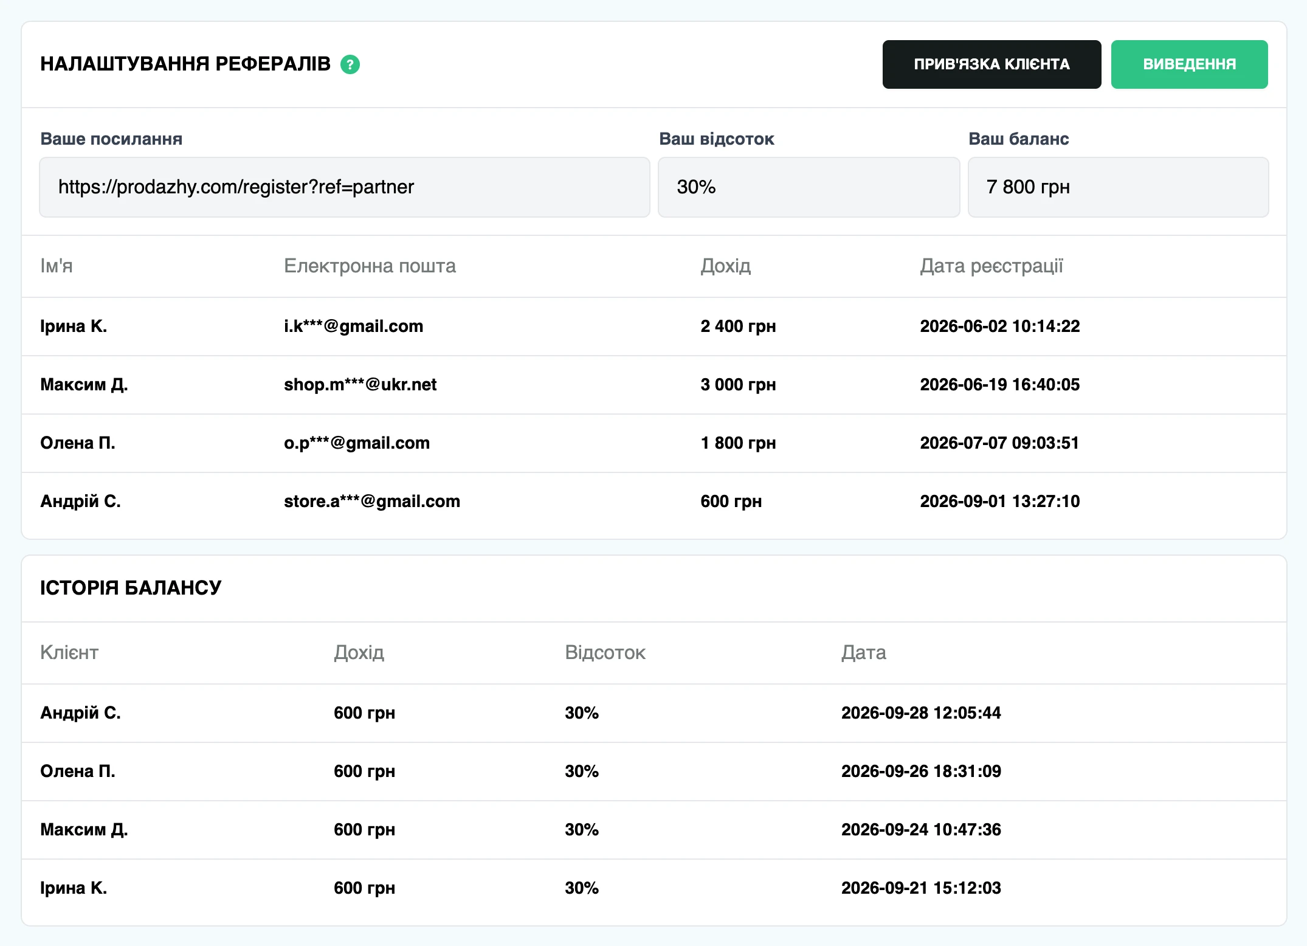The height and width of the screenshot is (946, 1307).
Task: Click the ІСТОРІЯ БАЛАНСУ heading
Action: point(131,588)
